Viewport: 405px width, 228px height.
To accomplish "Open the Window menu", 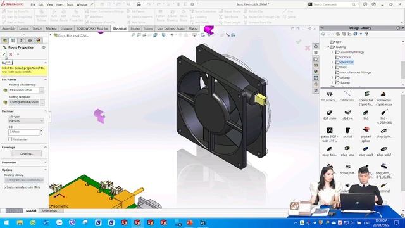I will [82, 4].
